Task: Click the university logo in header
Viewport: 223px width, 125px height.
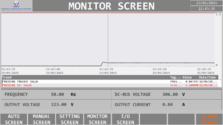Action: tap(16, 6)
